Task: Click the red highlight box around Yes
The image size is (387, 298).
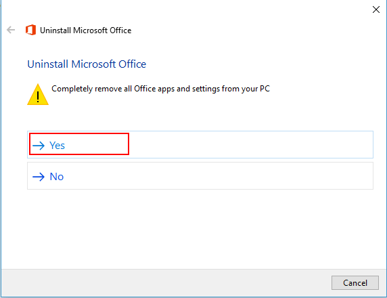Action: [79, 144]
